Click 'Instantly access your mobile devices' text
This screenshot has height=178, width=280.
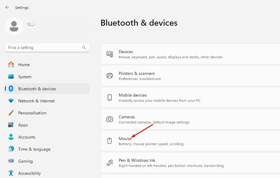pos(159,101)
